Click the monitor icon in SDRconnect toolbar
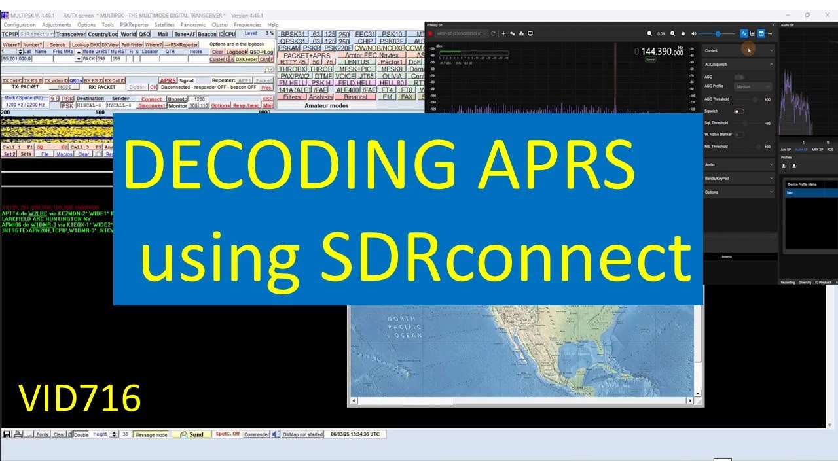This screenshot has width=838, height=471. pyautogui.click(x=530, y=33)
